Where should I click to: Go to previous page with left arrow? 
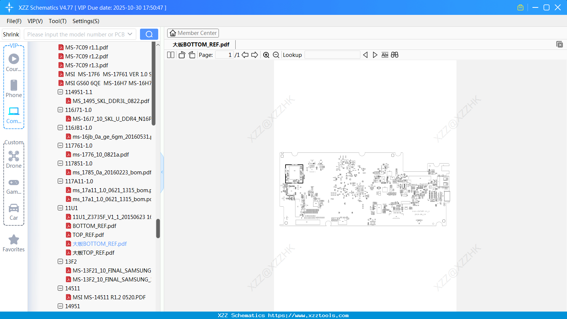pyautogui.click(x=245, y=55)
